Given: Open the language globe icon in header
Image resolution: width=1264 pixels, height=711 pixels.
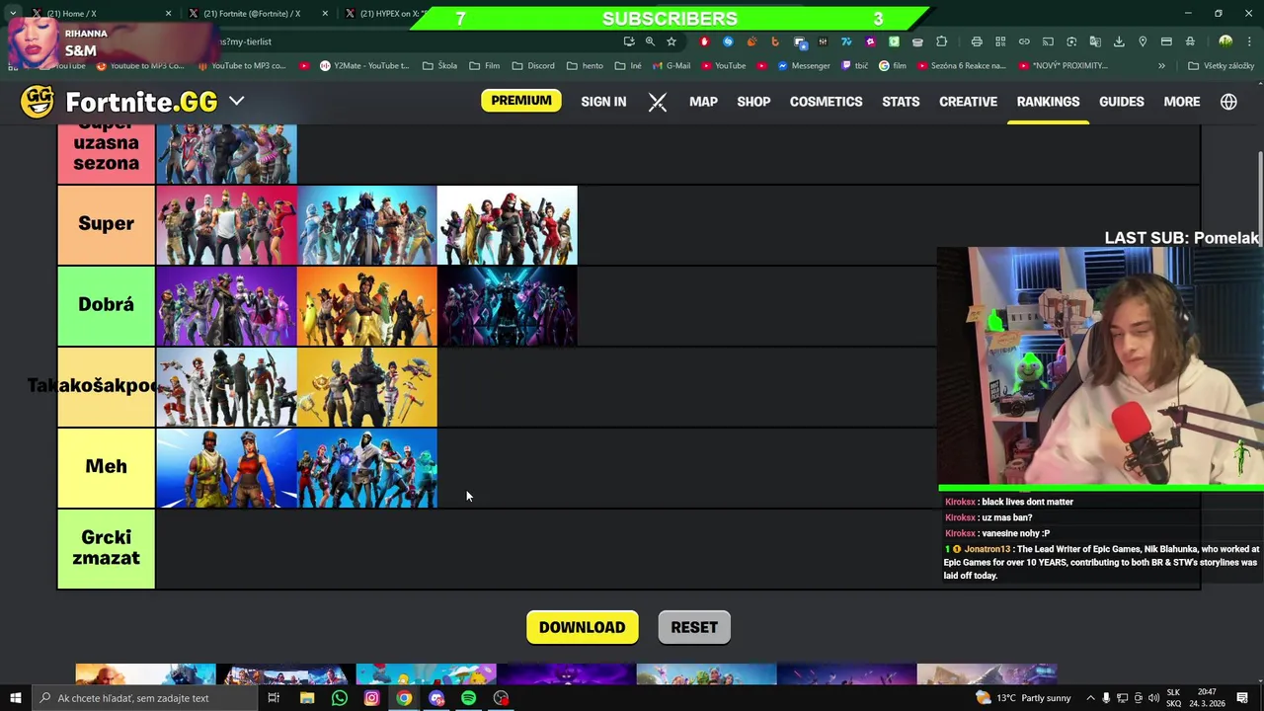Looking at the screenshot, I should tap(1228, 102).
